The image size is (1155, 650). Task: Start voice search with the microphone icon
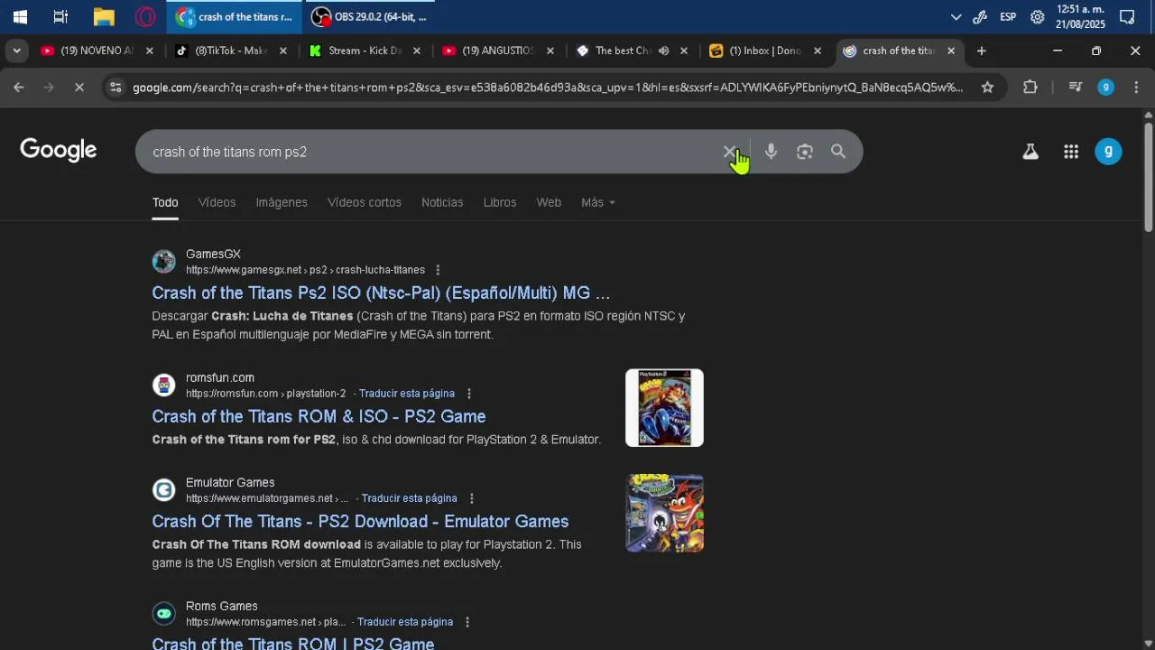tap(771, 152)
